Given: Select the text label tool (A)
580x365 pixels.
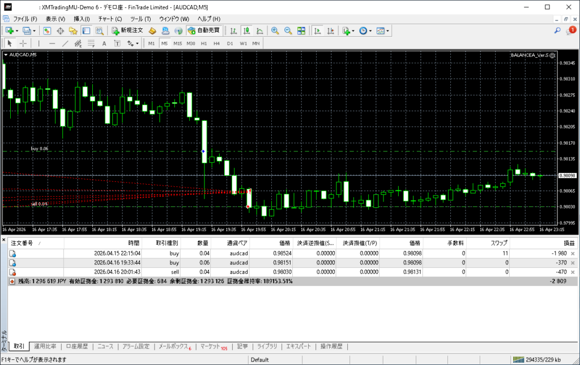Looking at the screenshot, I should pyautogui.click(x=104, y=44).
